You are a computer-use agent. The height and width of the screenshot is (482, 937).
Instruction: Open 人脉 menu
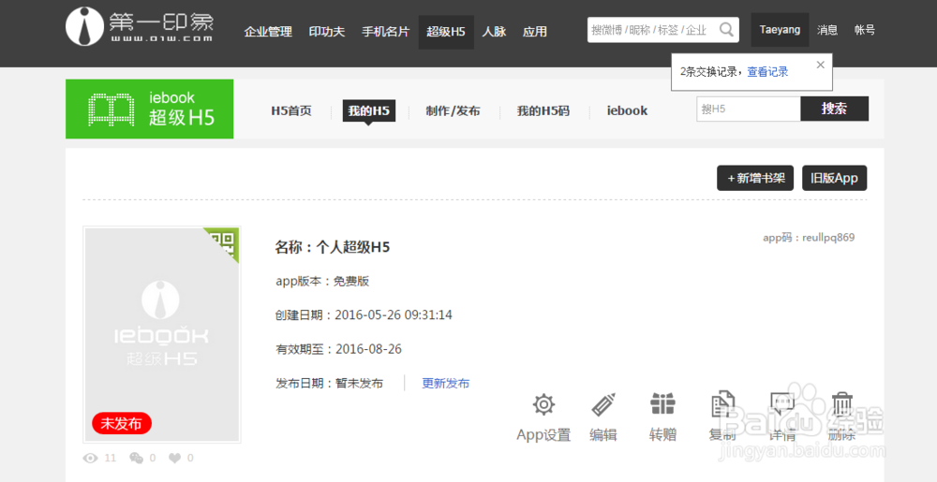(x=494, y=32)
